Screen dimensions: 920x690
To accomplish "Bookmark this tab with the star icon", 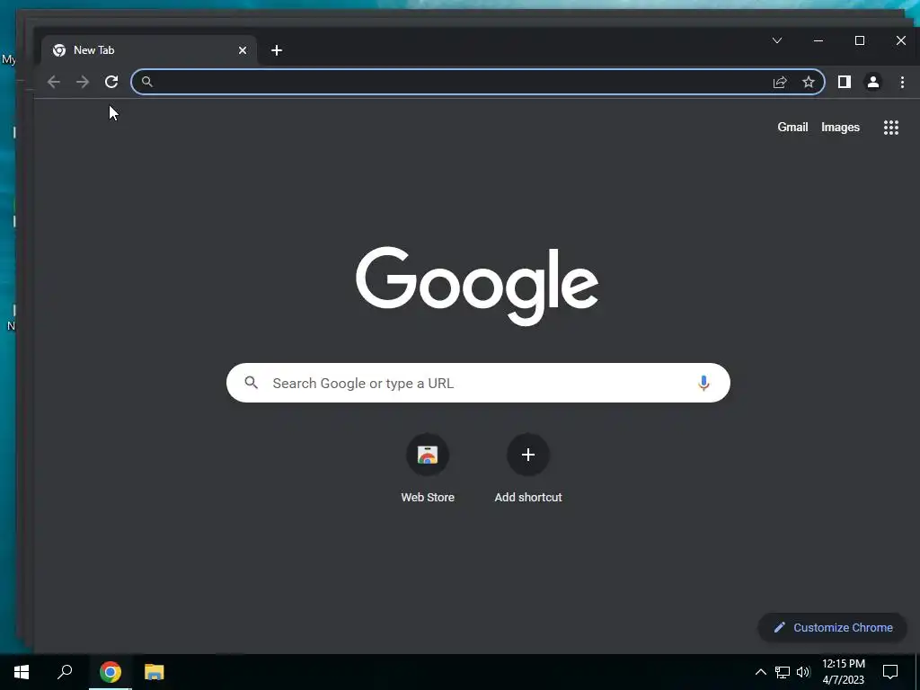I will click(809, 82).
